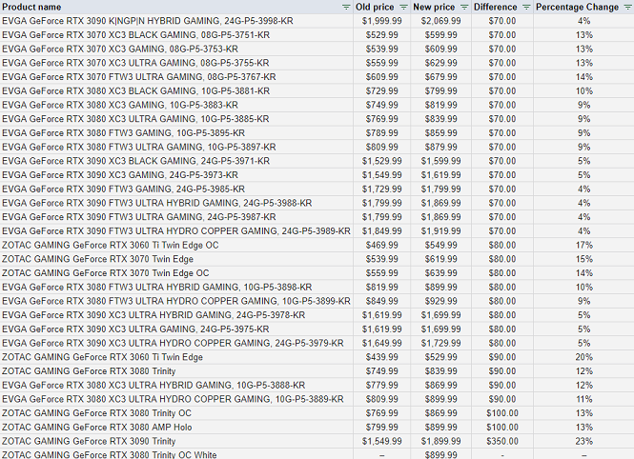Open the New price column filter
This screenshot has height=459, width=634.
click(x=464, y=8)
